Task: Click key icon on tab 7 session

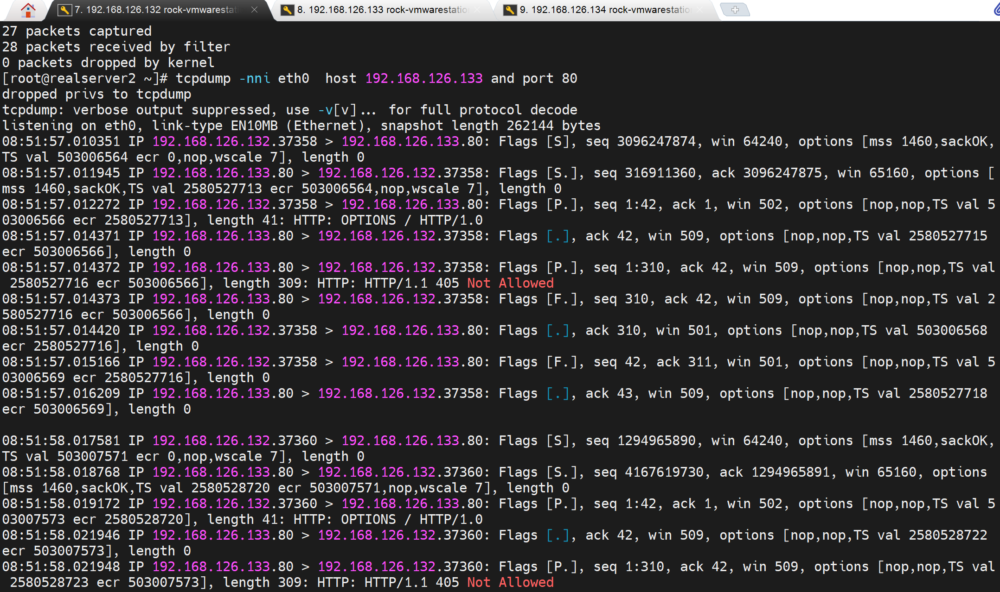Action: click(x=64, y=10)
